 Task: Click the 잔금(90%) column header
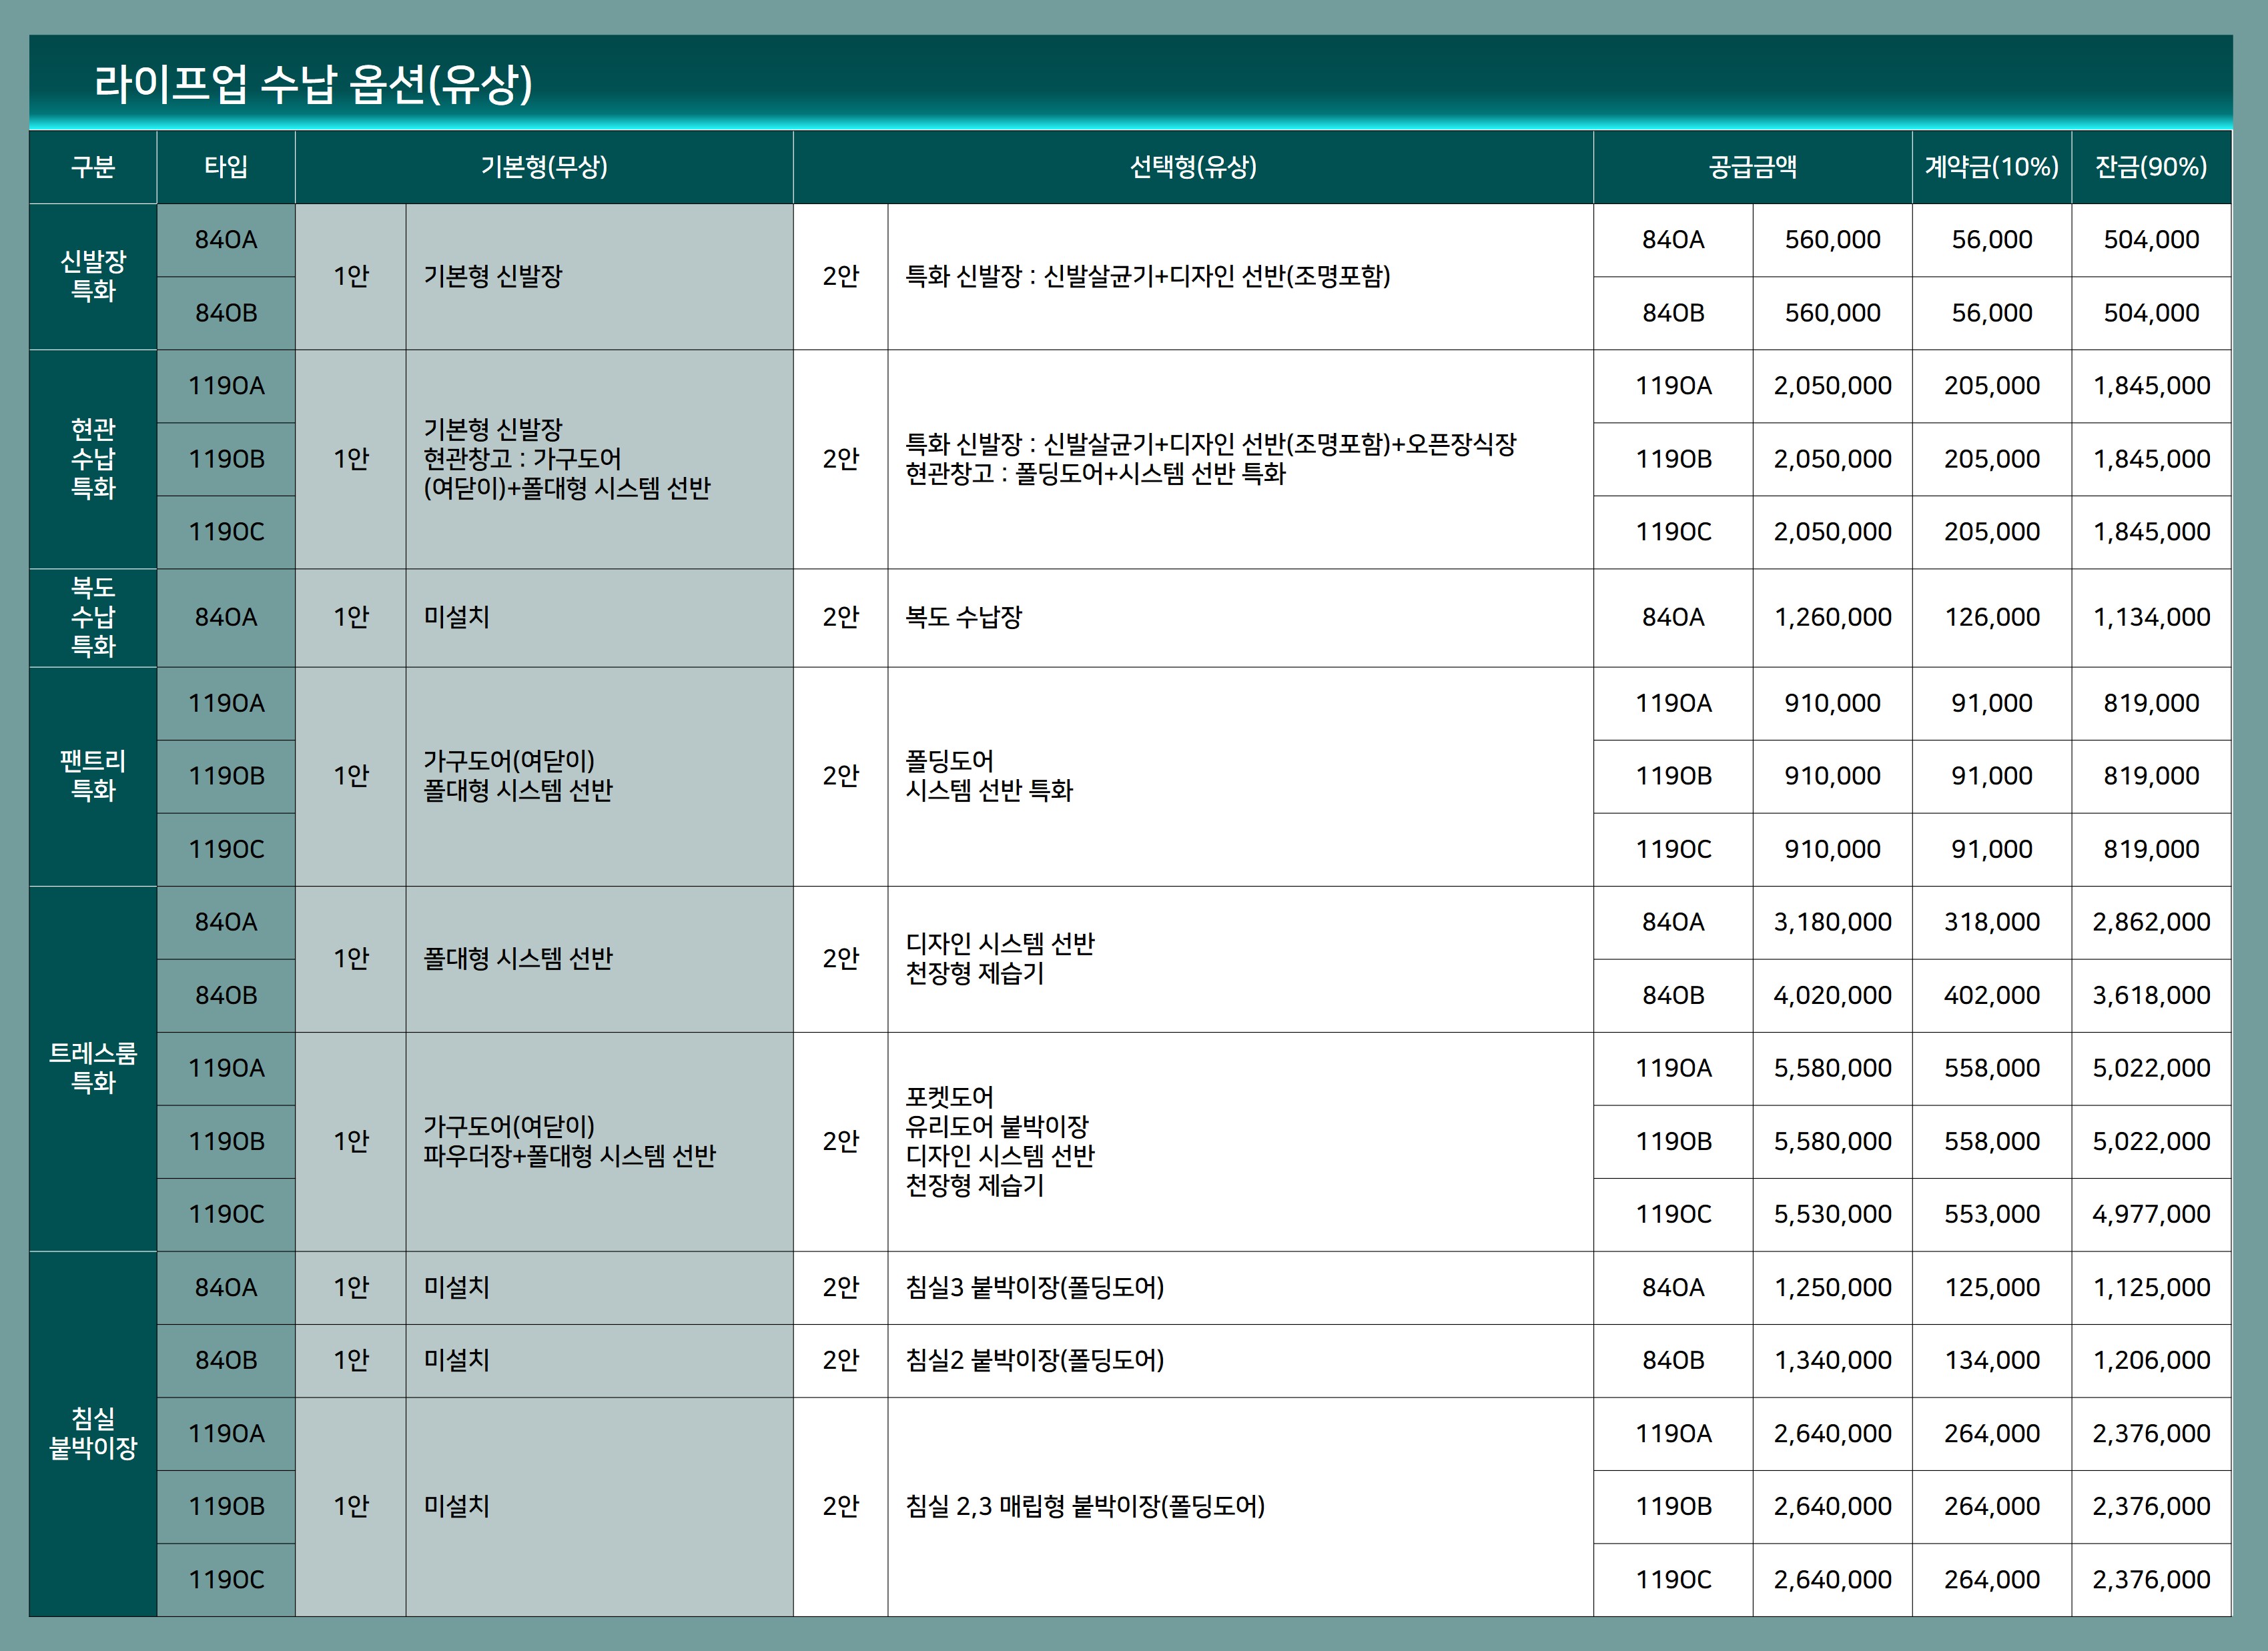tap(2151, 167)
